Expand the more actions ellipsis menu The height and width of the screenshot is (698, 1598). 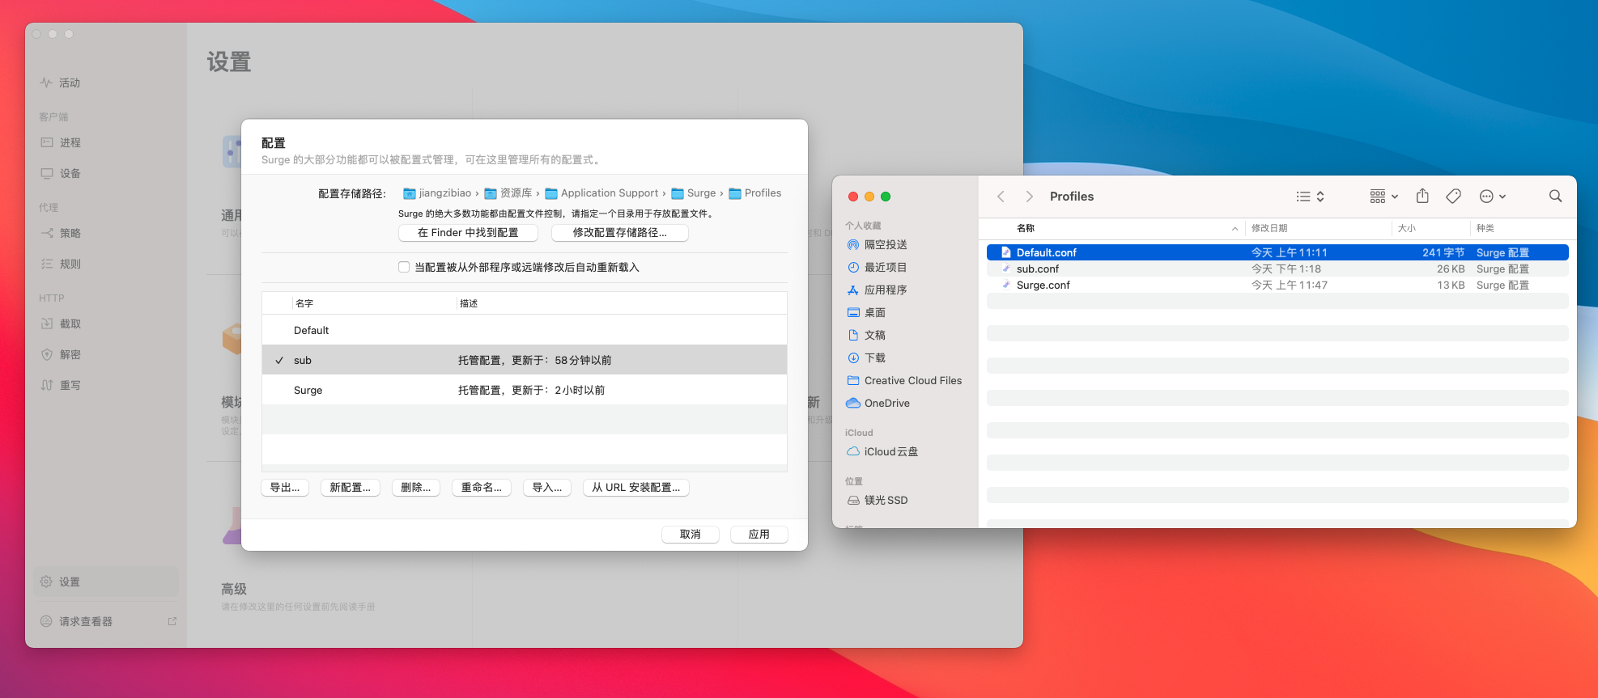[1492, 197]
